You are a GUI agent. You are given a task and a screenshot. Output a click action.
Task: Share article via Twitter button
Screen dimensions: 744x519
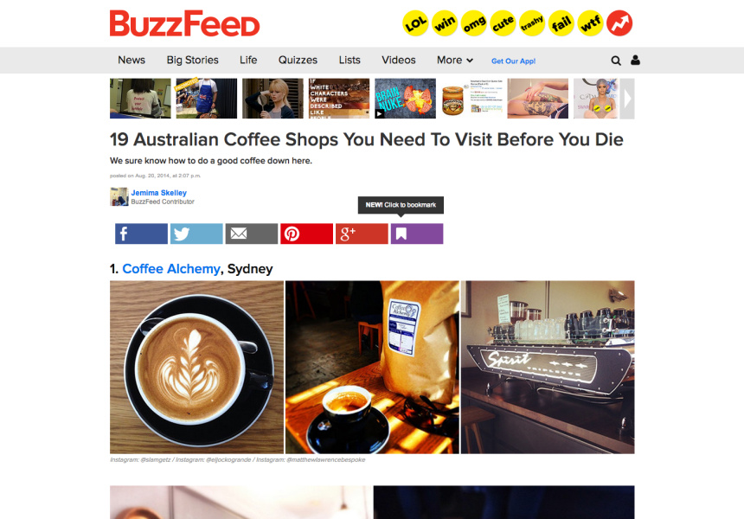(x=196, y=234)
